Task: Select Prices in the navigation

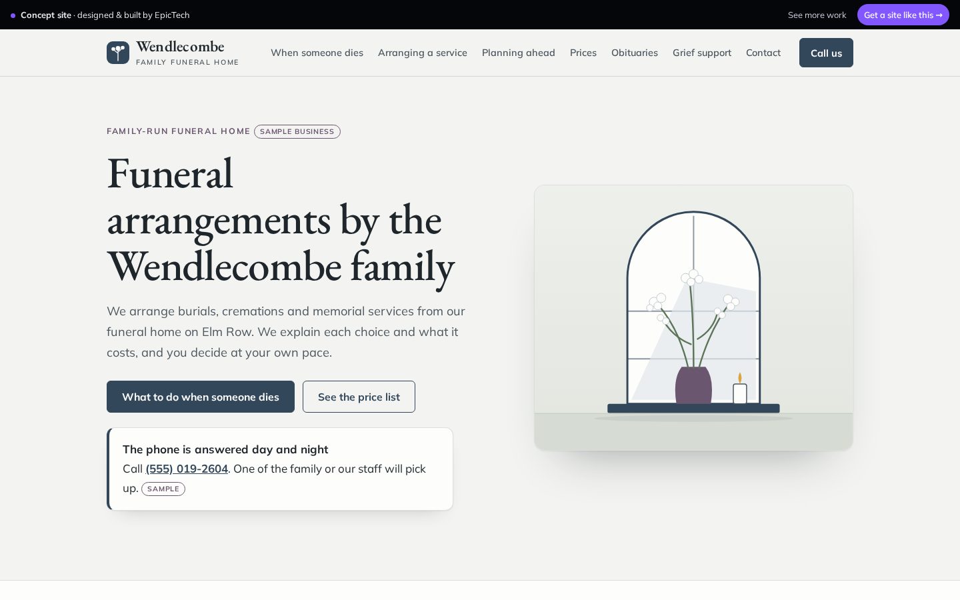Action: tap(583, 53)
